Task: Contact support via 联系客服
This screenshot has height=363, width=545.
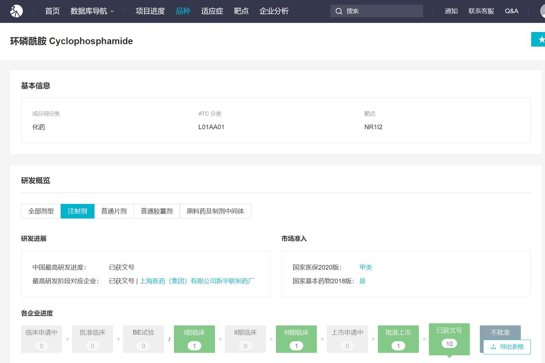Action: [x=481, y=11]
